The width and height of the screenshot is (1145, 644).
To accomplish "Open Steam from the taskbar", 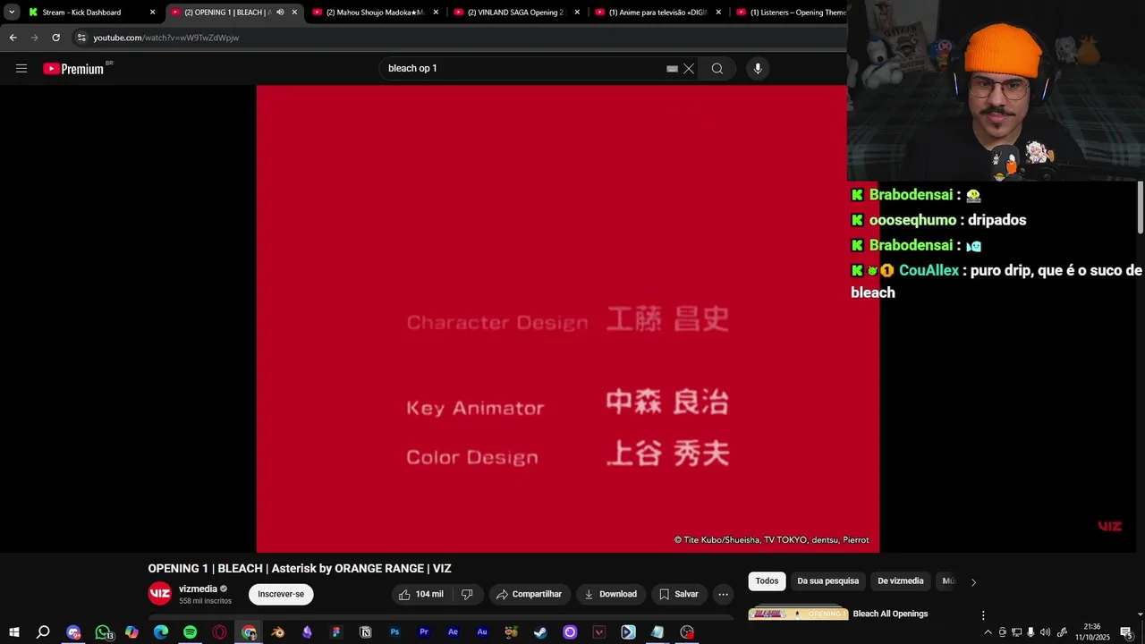I will pyautogui.click(x=540, y=632).
